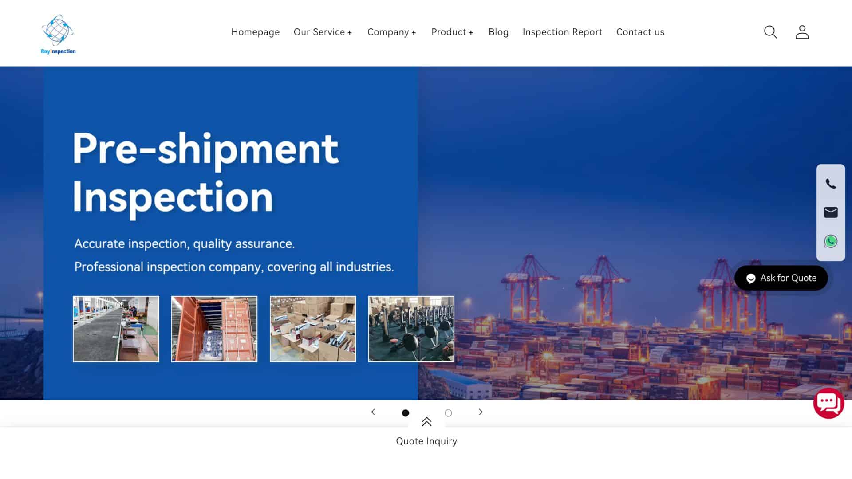This screenshot has height=479, width=852.
Task: Expand the Product menu
Action: (452, 32)
